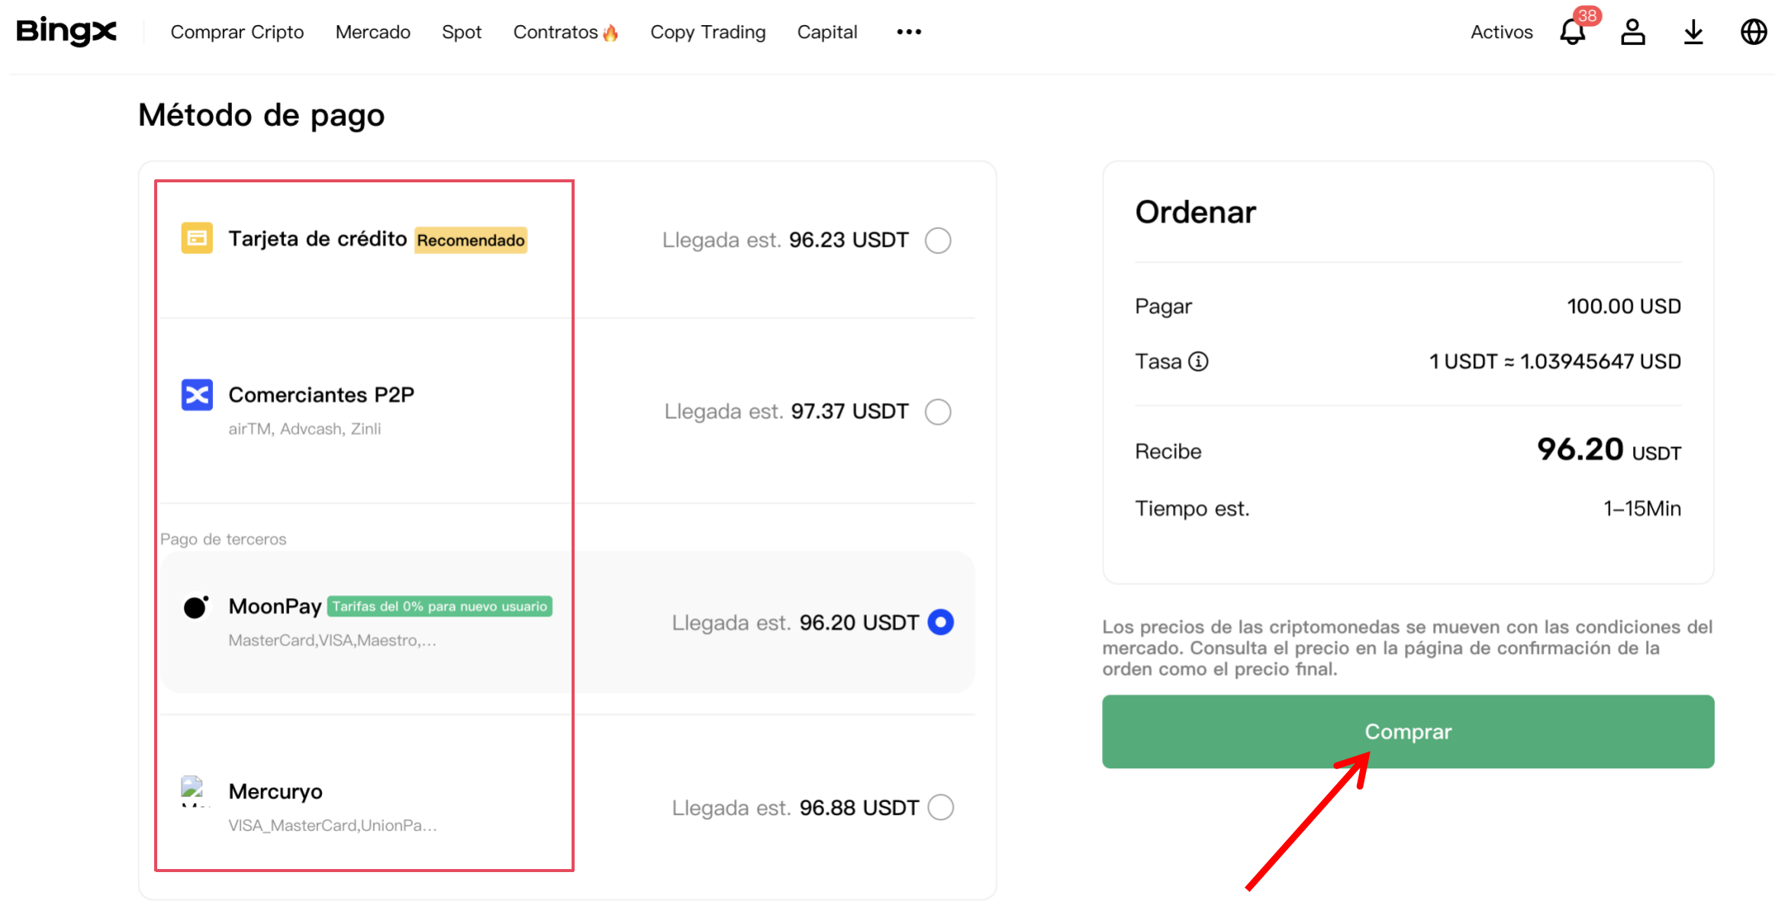Image resolution: width=1775 pixels, height=911 pixels.
Task: Click Llegada est. 96.88 USDT
Action: pos(795,807)
